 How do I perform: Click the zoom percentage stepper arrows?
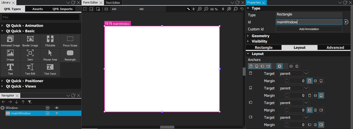223,9
